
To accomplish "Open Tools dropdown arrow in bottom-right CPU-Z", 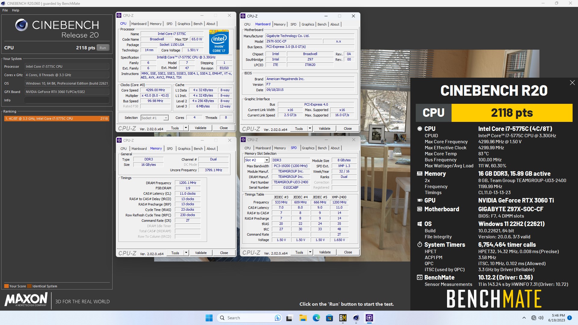I will coord(310,252).
